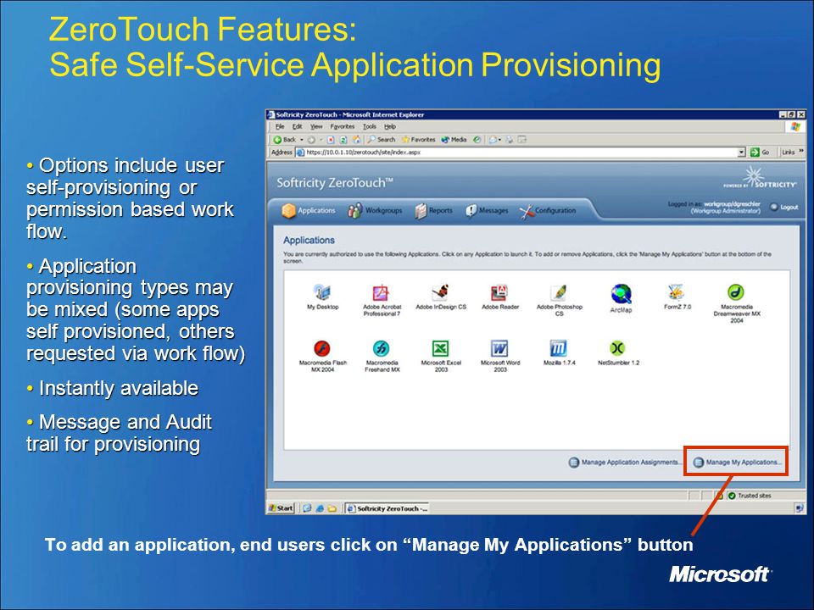This screenshot has width=814, height=610.
Task: Open the File menu
Action: 280,126
